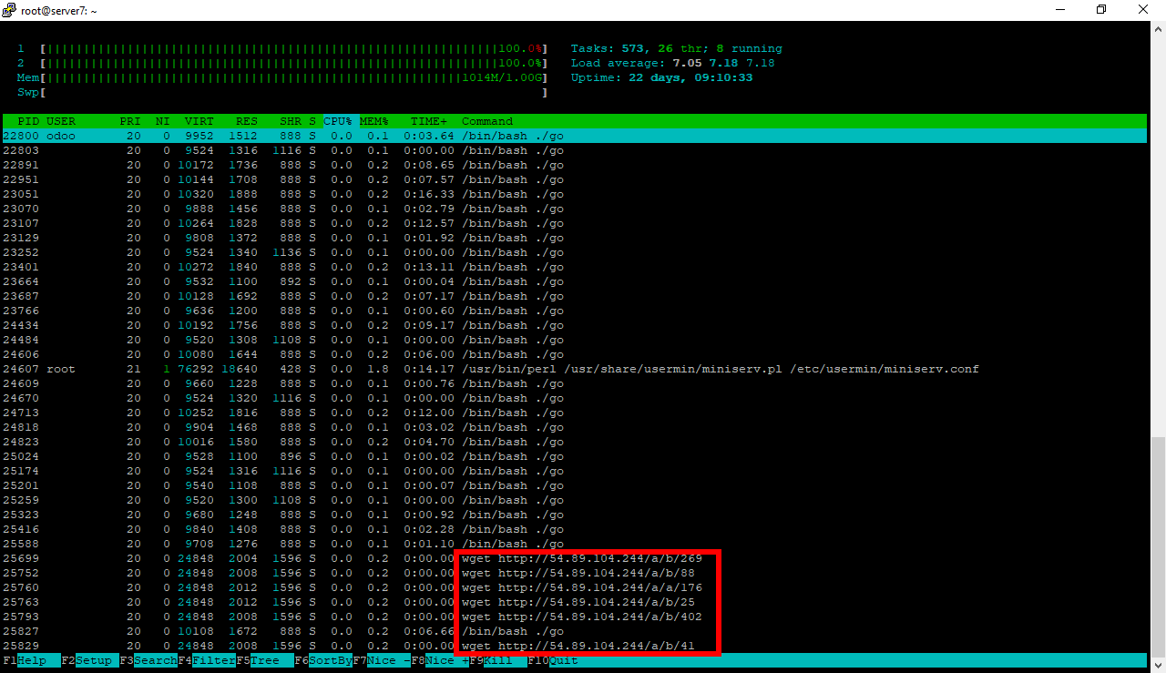Screen dimensions: 1166x673
Task: Select process row with PID 24818
Action: 574,427
